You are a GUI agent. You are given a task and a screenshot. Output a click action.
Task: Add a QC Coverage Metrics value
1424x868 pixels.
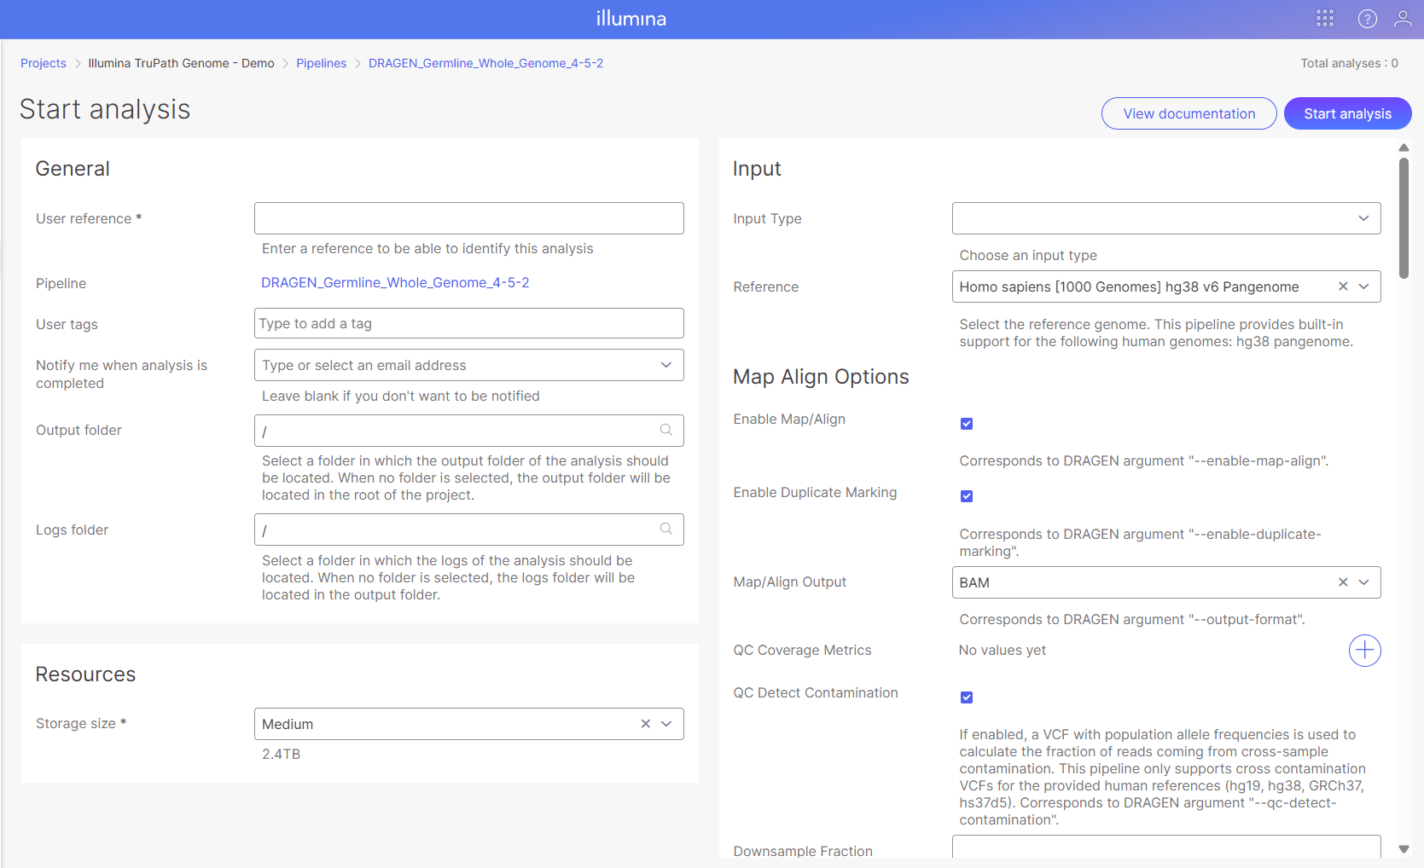pos(1364,651)
